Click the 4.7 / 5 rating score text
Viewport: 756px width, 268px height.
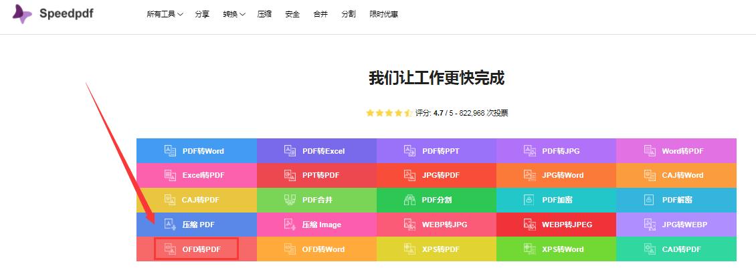click(x=443, y=113)
